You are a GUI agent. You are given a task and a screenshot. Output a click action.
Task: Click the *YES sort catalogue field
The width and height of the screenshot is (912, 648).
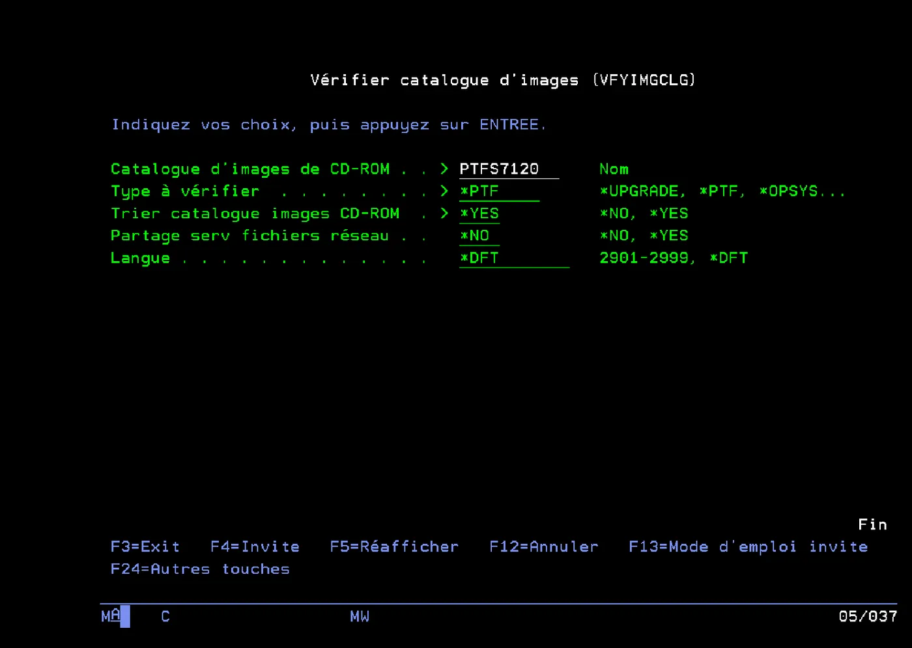click(x=479, y=214)
